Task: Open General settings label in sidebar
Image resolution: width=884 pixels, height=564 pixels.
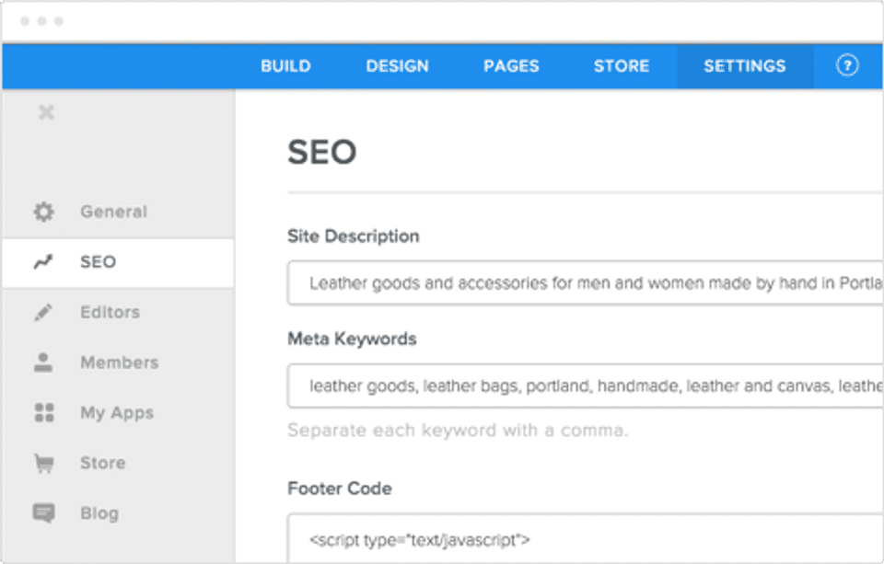Action: pos(113,212)
